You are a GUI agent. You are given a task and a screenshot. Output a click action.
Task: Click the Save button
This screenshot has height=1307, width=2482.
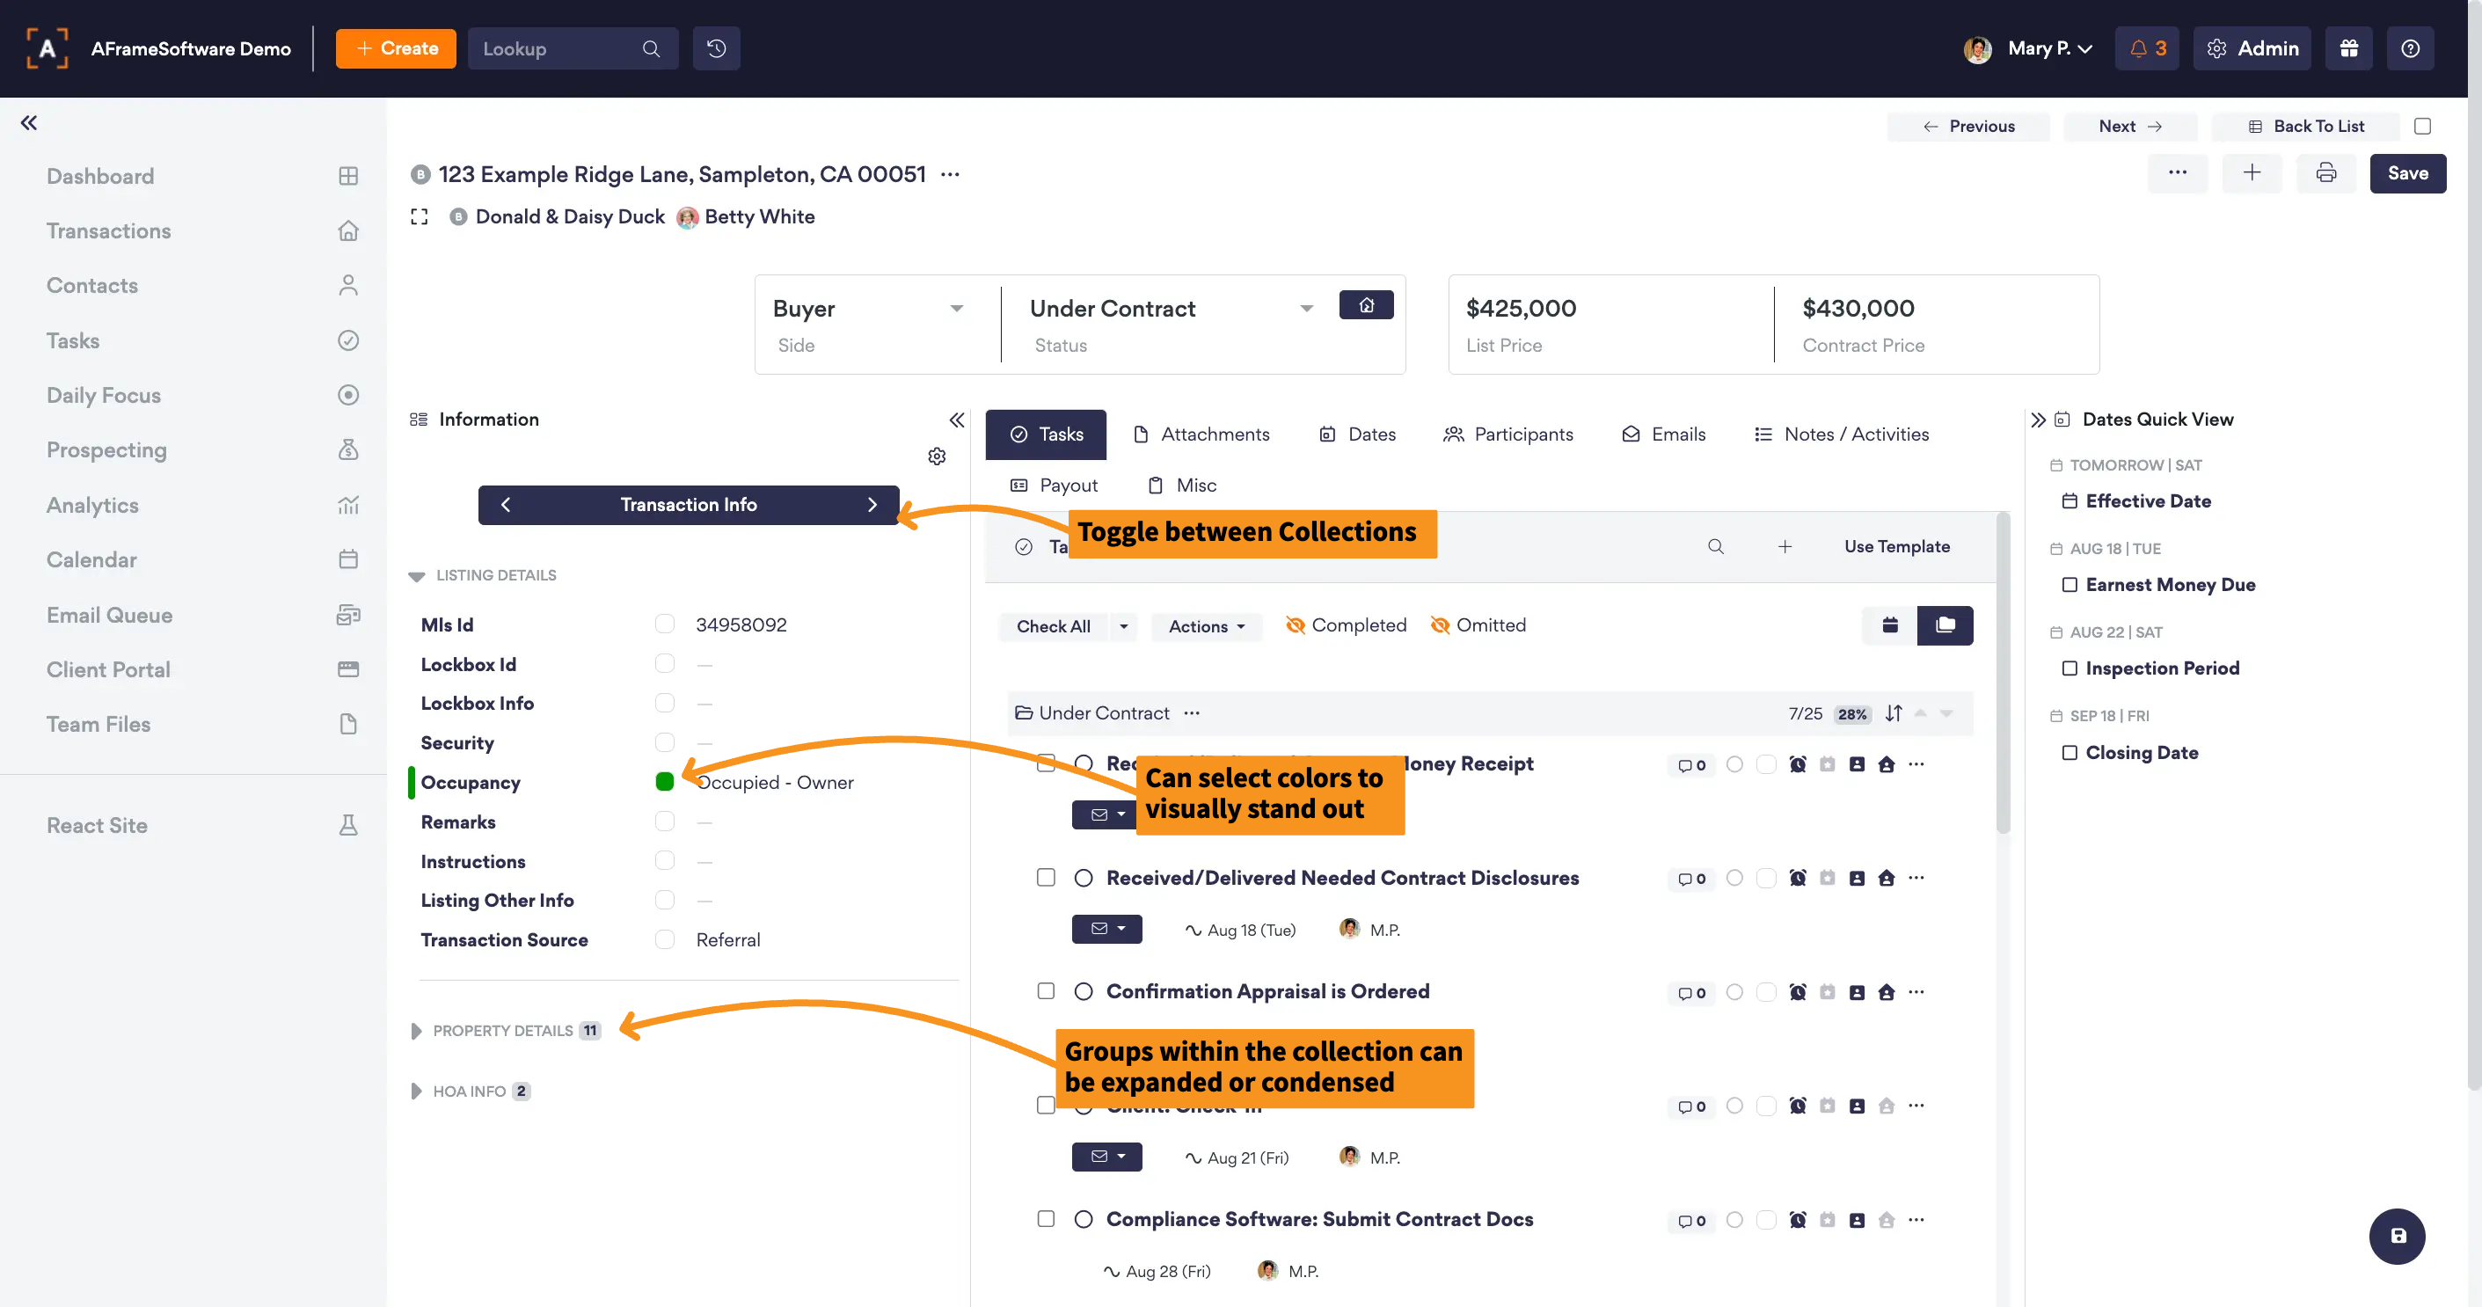(x=2407, y=173)
